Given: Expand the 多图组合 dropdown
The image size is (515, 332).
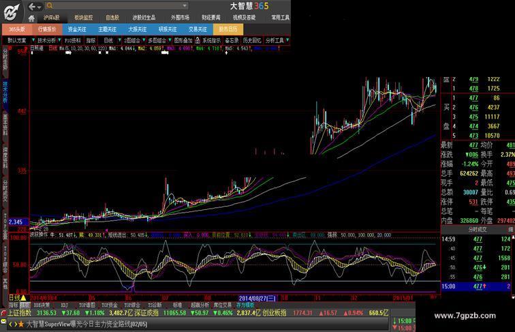Looking at the screenshot, I should (170, 40).
